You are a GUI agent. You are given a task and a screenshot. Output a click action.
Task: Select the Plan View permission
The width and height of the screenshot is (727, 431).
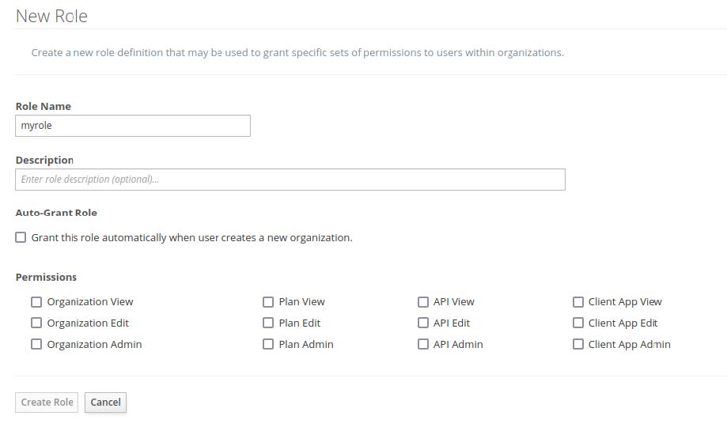pyautogui.click(x=268, y=302)
